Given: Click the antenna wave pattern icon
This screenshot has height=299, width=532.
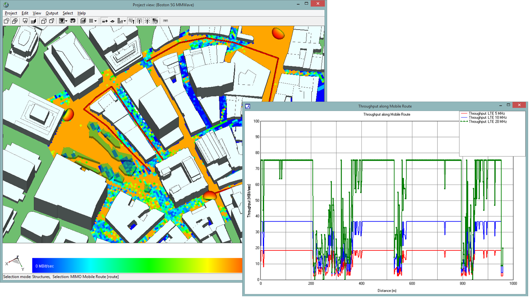Looking at the screenshot, I should point(131,21).
